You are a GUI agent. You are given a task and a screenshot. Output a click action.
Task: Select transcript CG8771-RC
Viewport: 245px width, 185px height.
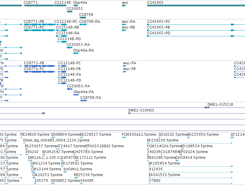[x=34, y=27]
